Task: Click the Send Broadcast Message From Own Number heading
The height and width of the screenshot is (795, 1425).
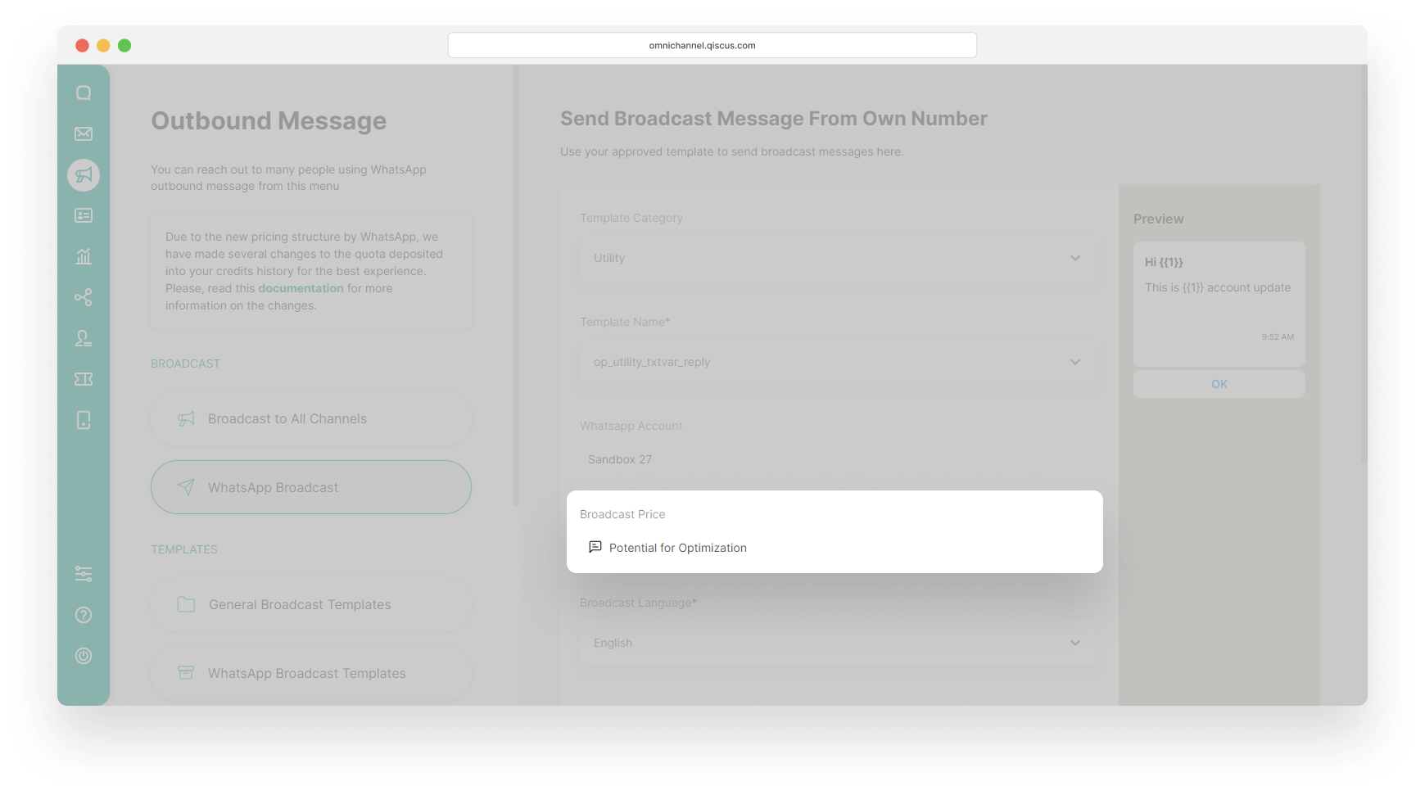Action: [774, 119]
